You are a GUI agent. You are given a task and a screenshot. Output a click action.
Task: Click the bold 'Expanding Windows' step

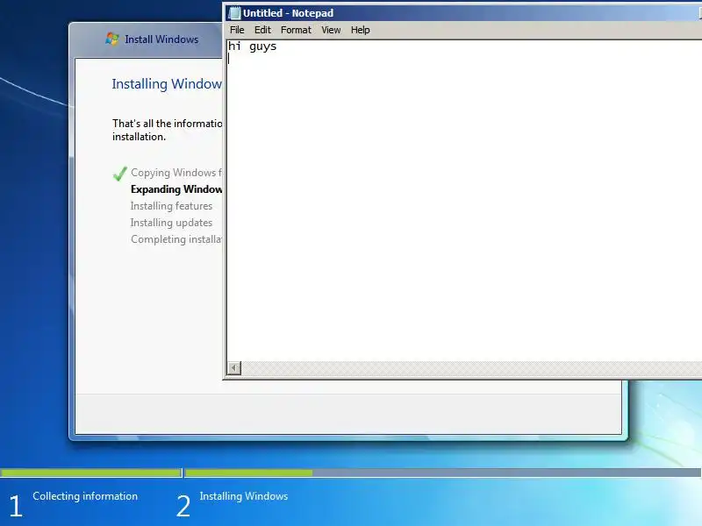point(176,189)
